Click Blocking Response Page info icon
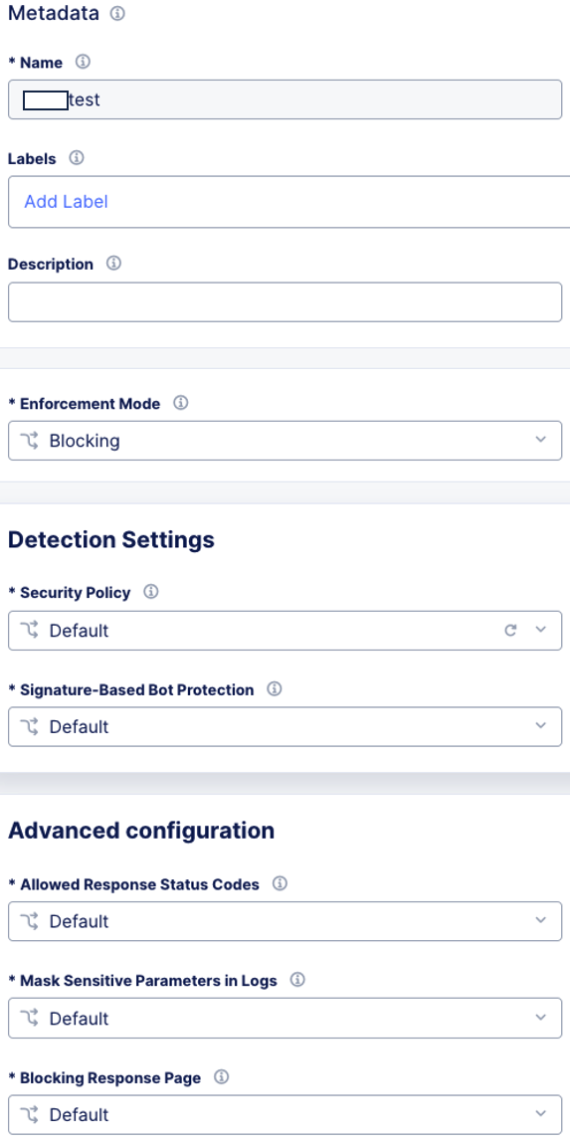Viewport: 570px width, 1143px height. [222, 1076]
